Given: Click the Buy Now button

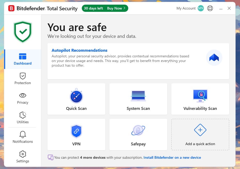Looking at the screenshot, I should 116,8.
